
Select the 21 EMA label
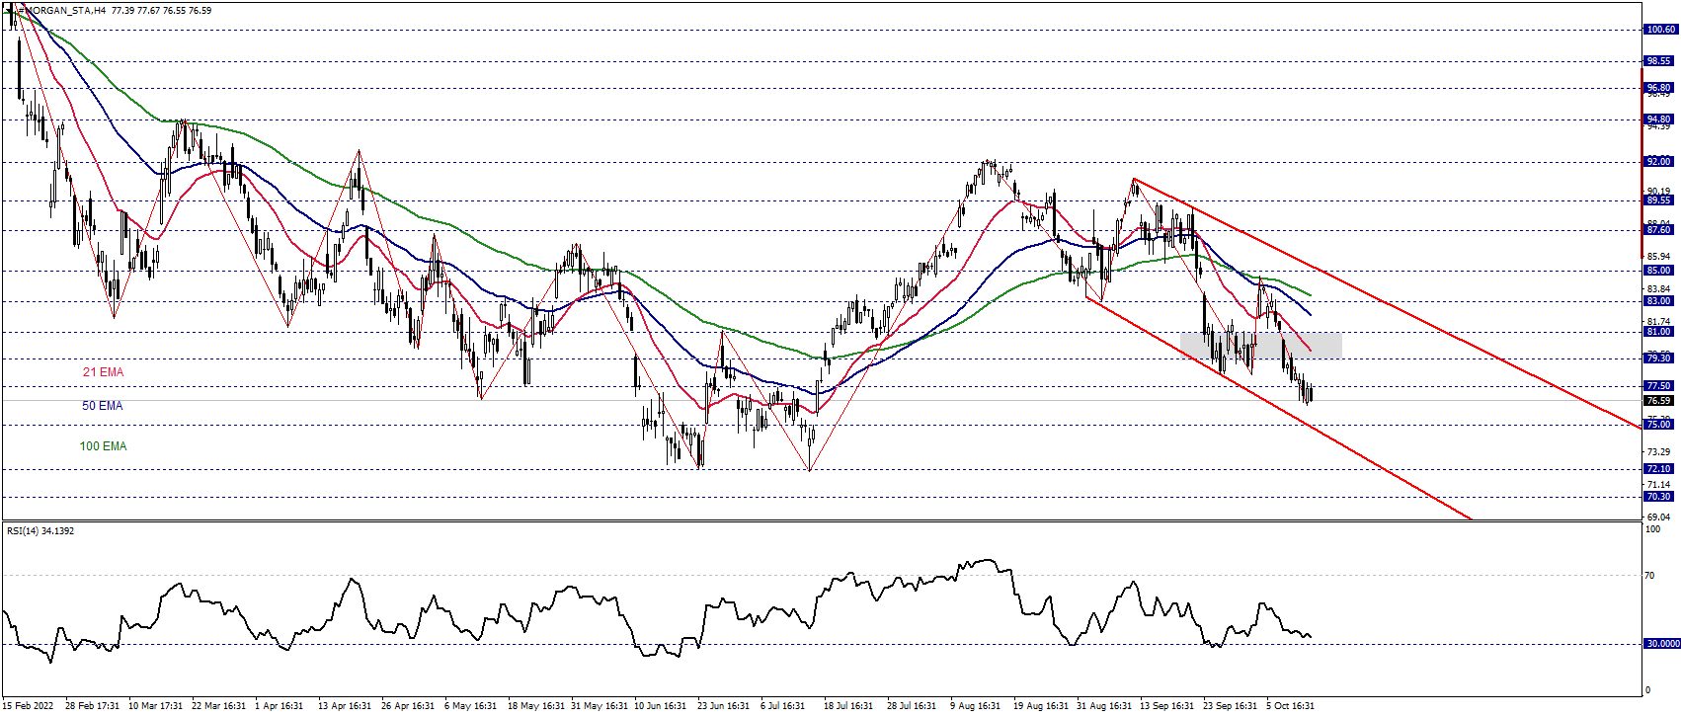[103, 372]
